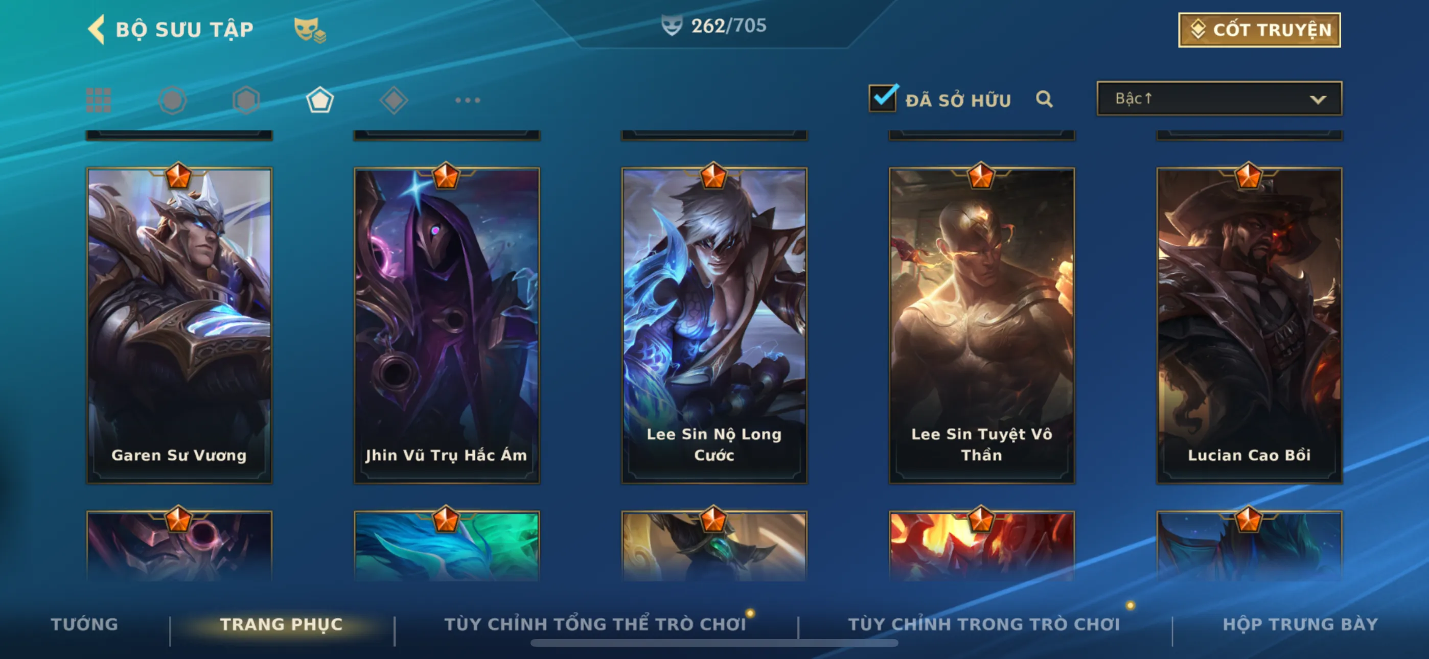
Task: Open the golden theater masks icon
Action: [309, 30]
